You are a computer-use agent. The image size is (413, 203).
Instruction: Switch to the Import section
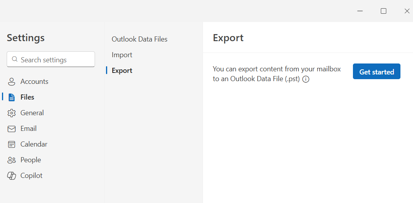(122, 55)
